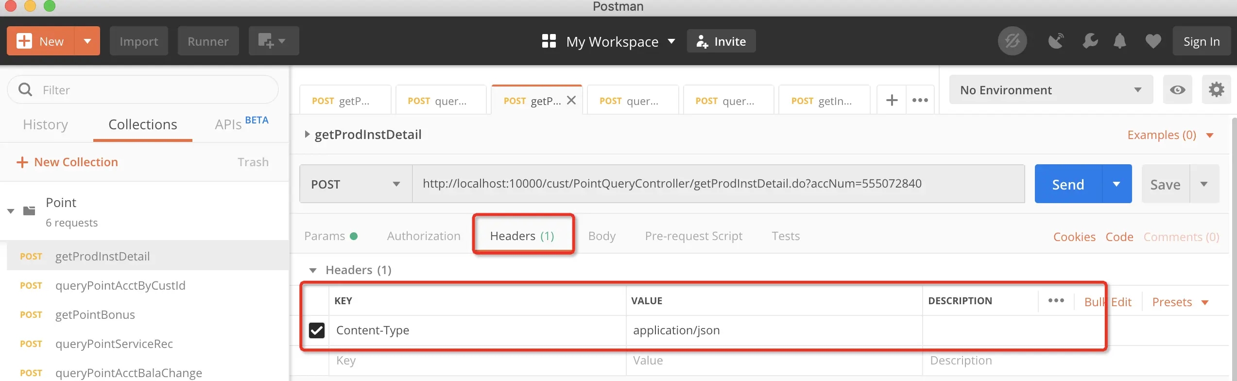Viewport: 1237px width, 381px height.
Task: Open the Body tab
Action: tap(601, 236)
